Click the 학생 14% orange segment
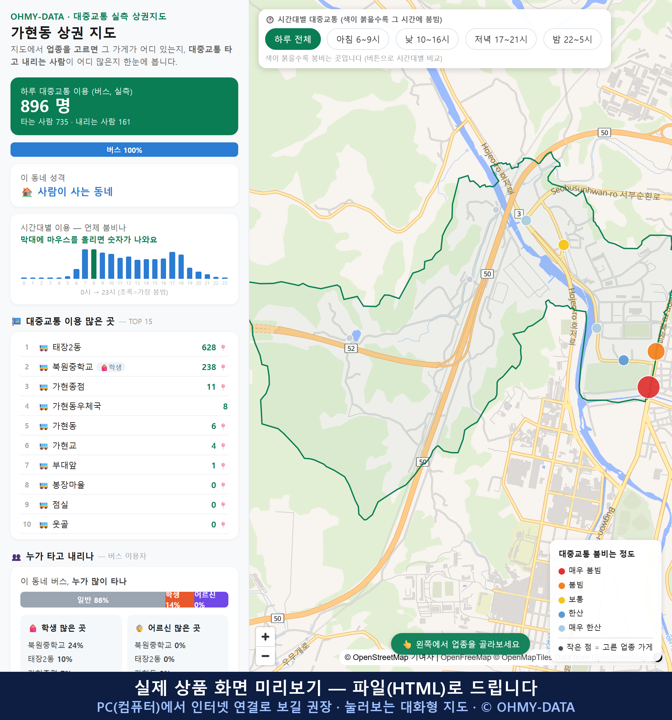This screenshot has width=672, height=720. pos(180,600)
